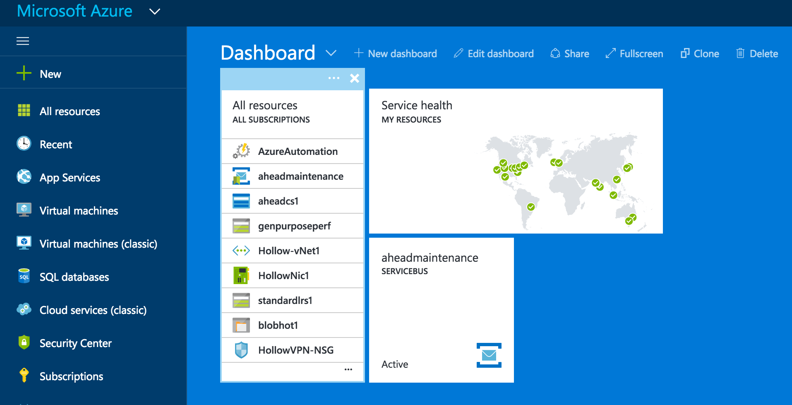Open the Dashboard selector dropdown arrow
This screenshot has width=792, height=405.
pyautogui.click(x=331, y=53)
